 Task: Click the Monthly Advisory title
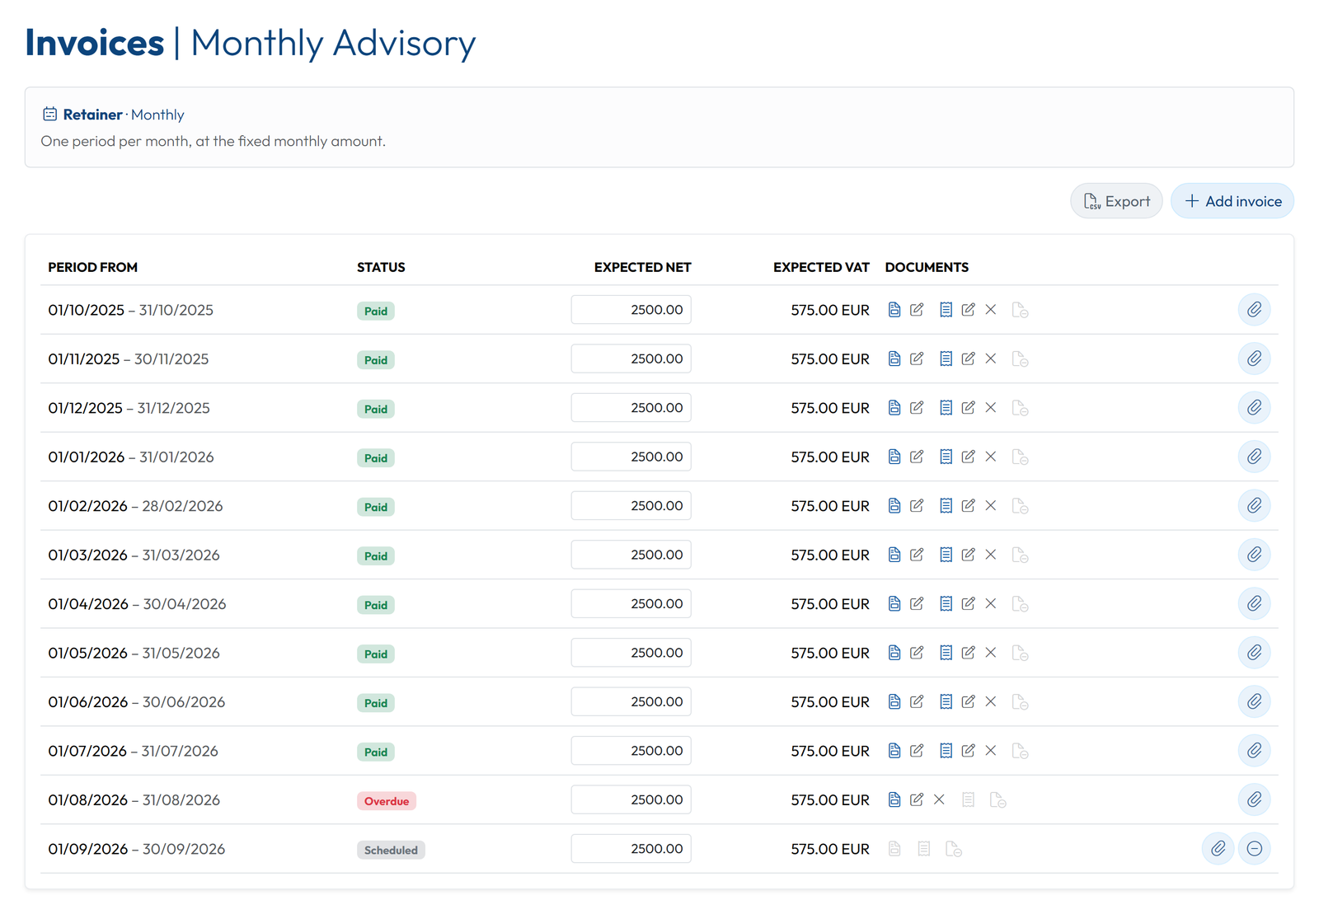(333, 43)
